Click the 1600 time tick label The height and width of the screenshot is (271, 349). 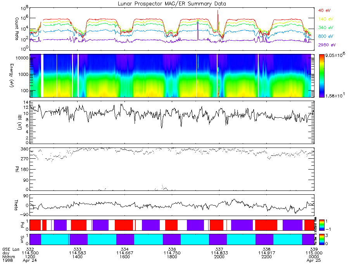124,257
